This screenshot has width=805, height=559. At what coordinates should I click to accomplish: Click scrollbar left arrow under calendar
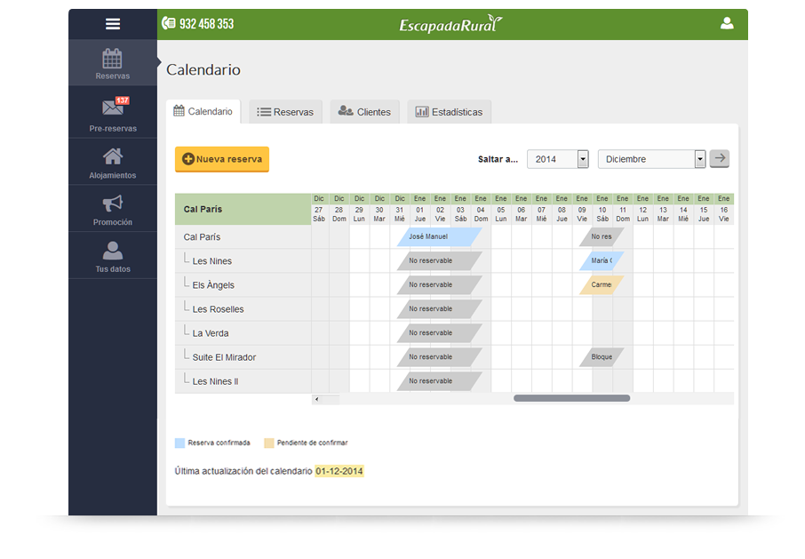[316, 398]
